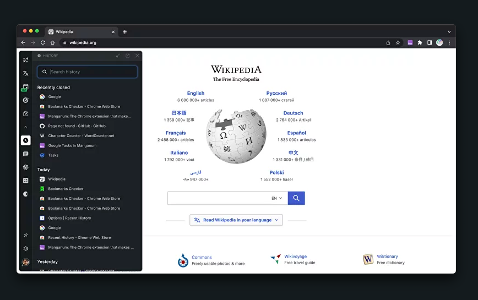Click the blue Wikipedia search button

point(296,198)
